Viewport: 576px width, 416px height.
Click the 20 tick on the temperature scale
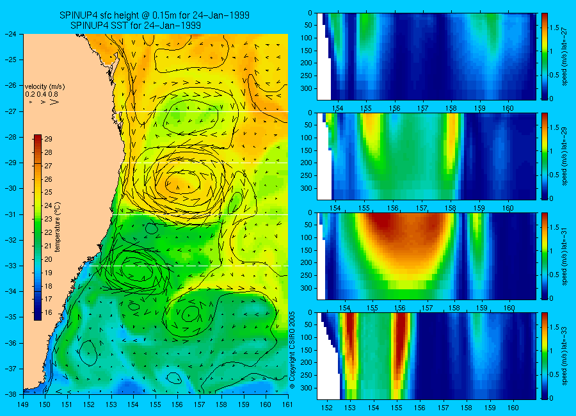(x=49, y=259)
